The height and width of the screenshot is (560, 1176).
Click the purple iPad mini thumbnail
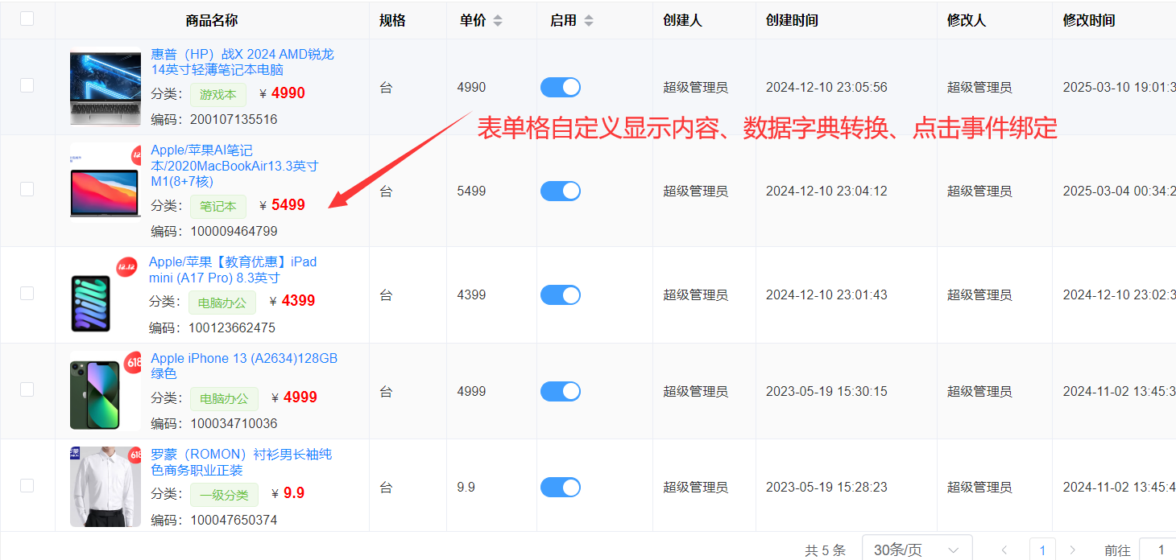point(102,295)
